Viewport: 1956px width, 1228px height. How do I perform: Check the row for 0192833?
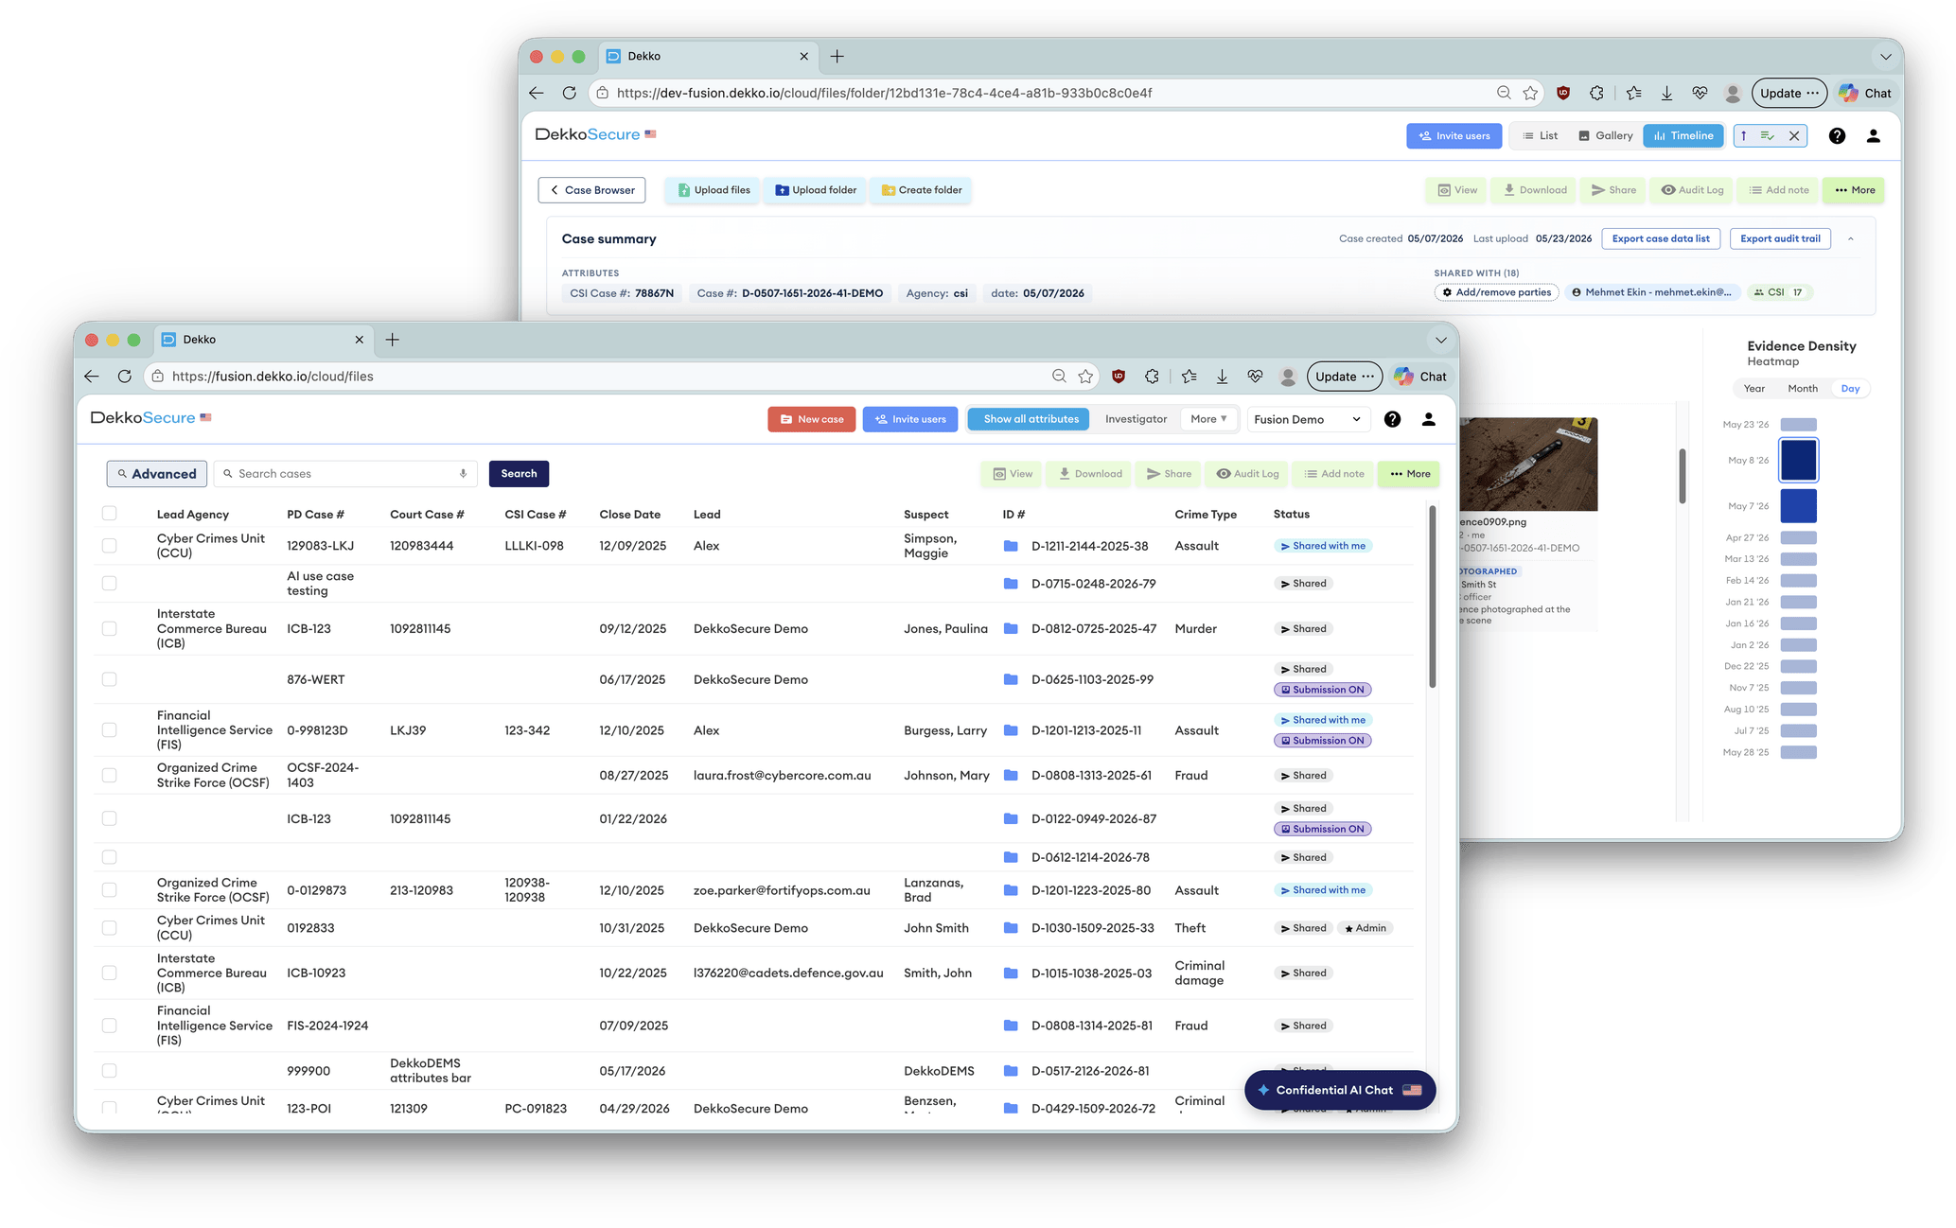point(109,928)
